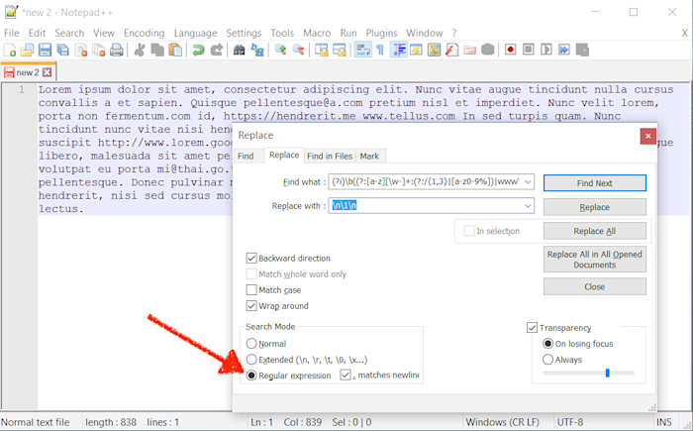This screenshot has width=693, height=431.
Task: Click the Save All toolbar icon
Action: coord(62,50)
